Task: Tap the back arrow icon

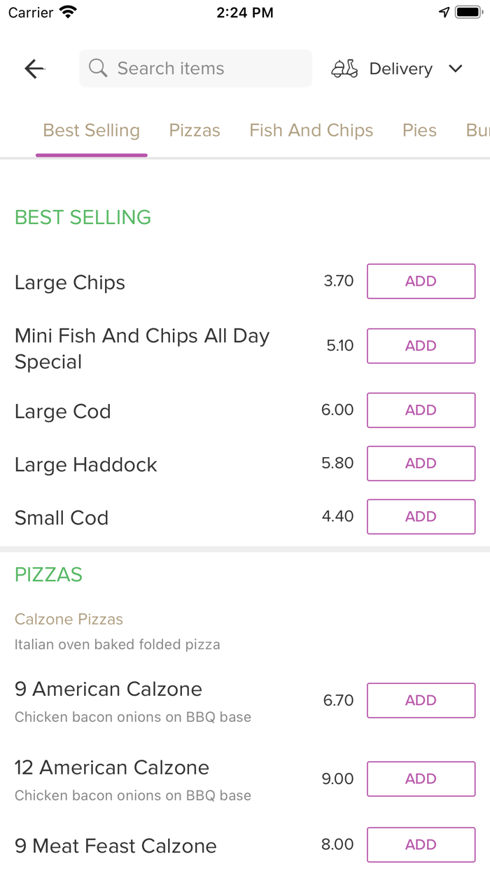Action: (x=34, y=69)
